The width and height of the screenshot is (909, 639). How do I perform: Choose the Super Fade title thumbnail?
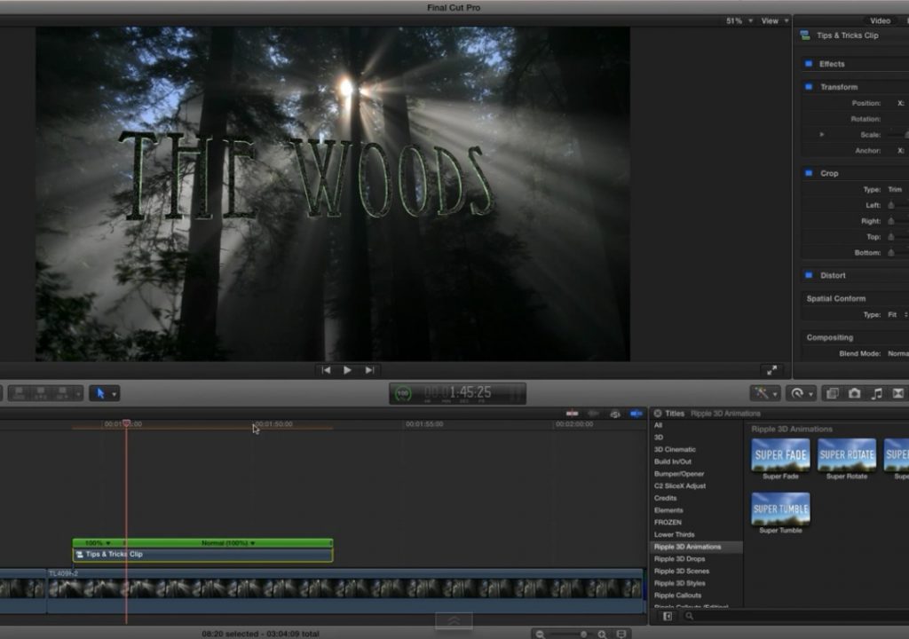click(x=780, y=454)
